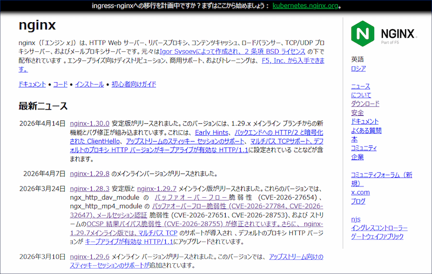This screenshot has height=274, width=432.
Task: Click the 英語 language label
Action: coord(357,59)
